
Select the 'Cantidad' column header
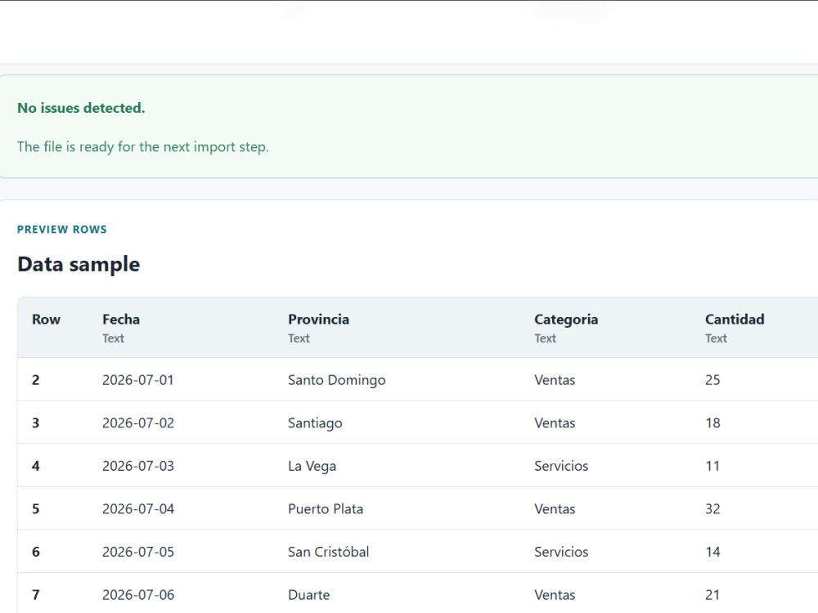735,319
